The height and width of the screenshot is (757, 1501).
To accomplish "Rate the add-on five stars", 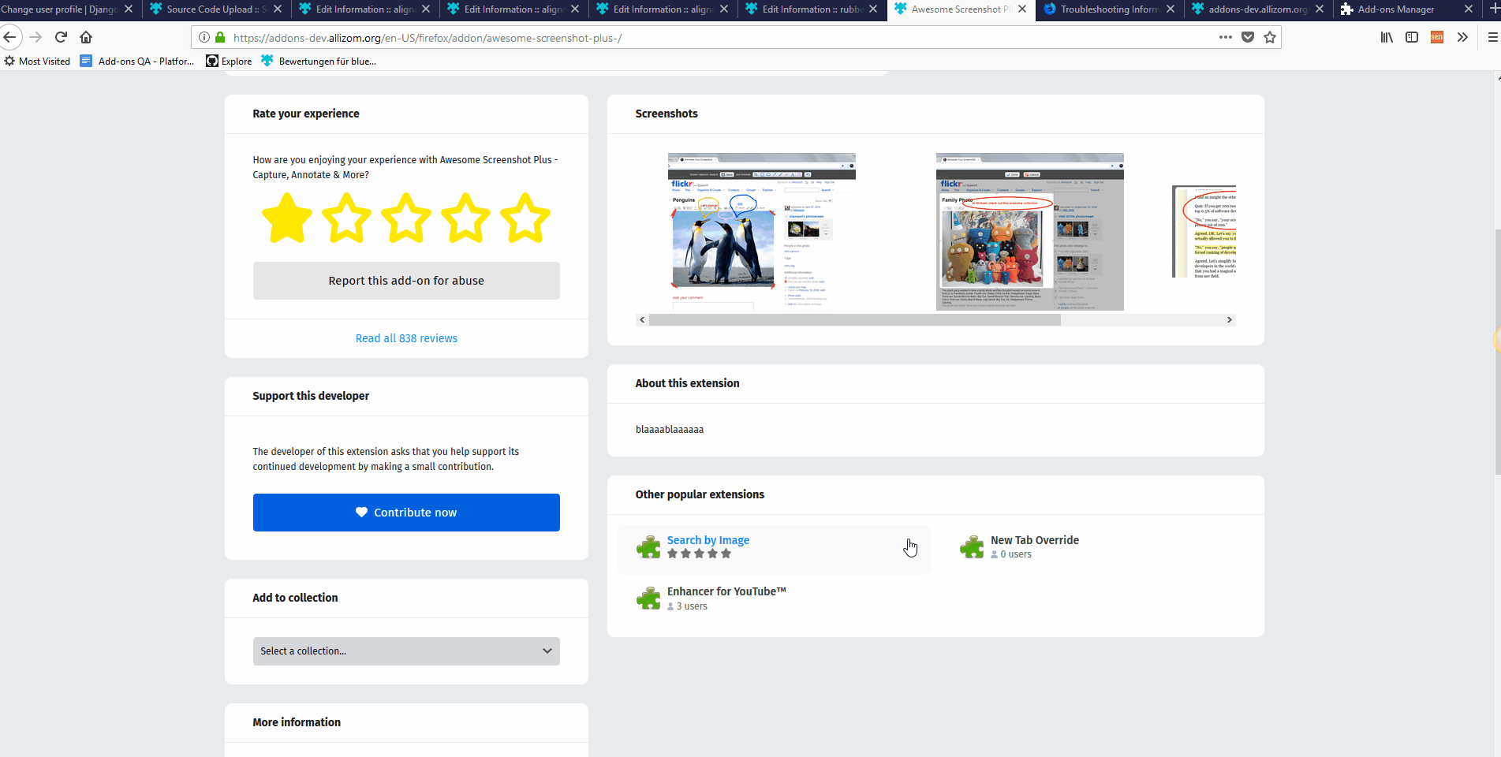I will 525,218.
